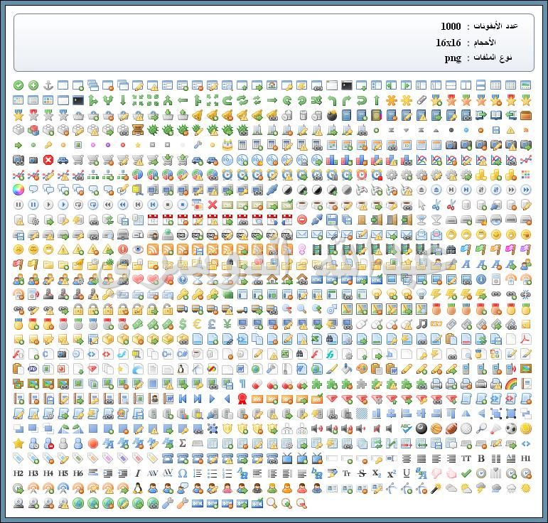The width and height of the screenshot is (548, 523).
Task: Click the red award rosette icon
Action: tap(242, 399)
